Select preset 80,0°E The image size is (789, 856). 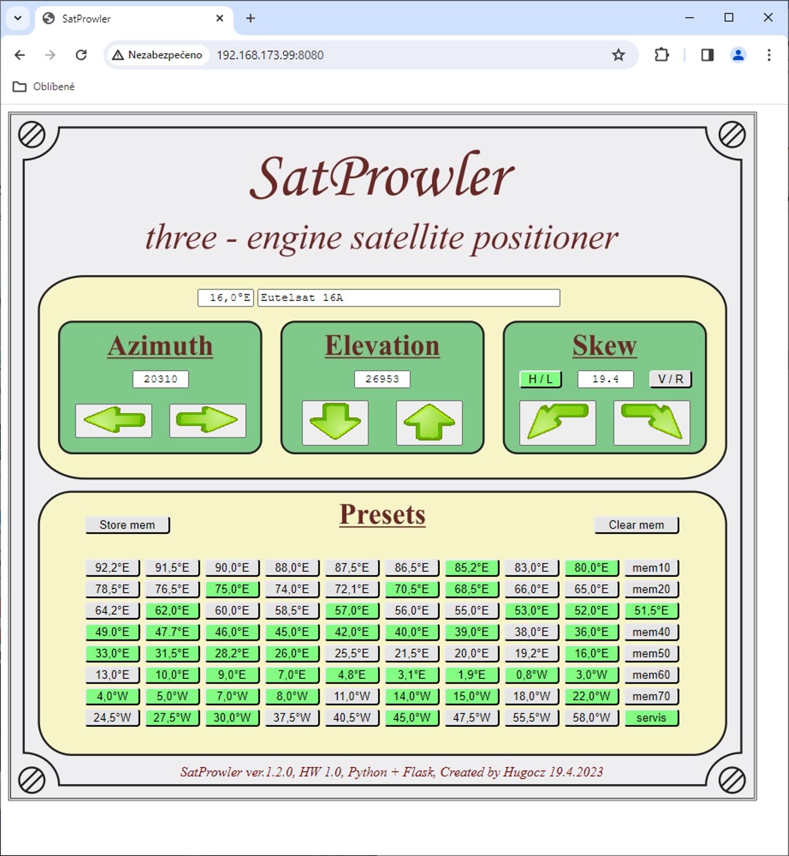[x=592, y=568]
